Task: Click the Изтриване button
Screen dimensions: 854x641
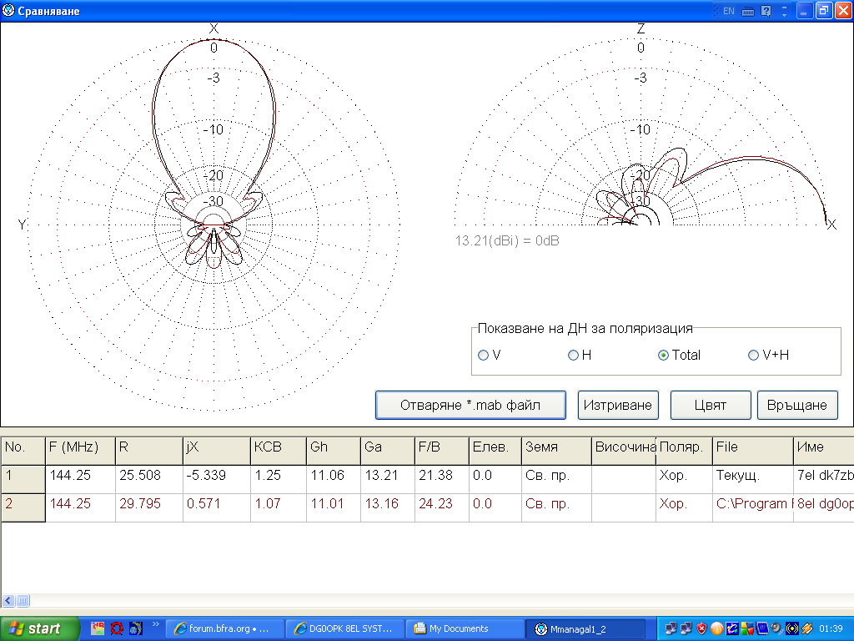Action: click(x=619, y=405)
